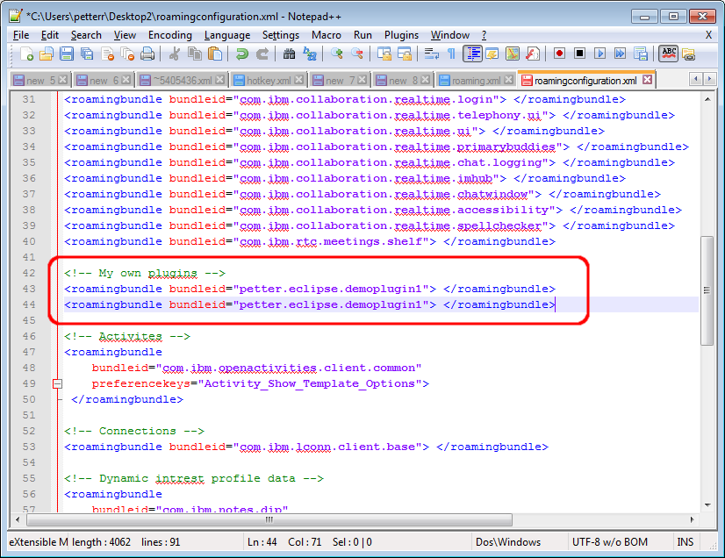Click the tab bar scroll left arrow
The width and height of the screenshot is (725, 558).
698,80
